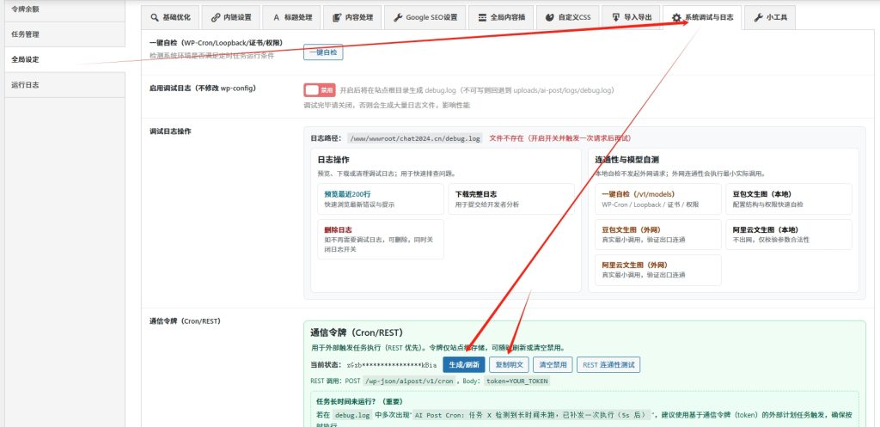The width and height of the screenshot is (880, 427).
Task: Click the import/export icon on 导入导出 tab
Action: pos(615,17)
